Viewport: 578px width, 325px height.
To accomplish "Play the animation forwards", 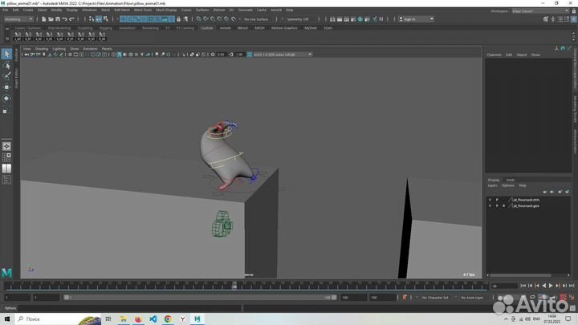I will [551, 286].
